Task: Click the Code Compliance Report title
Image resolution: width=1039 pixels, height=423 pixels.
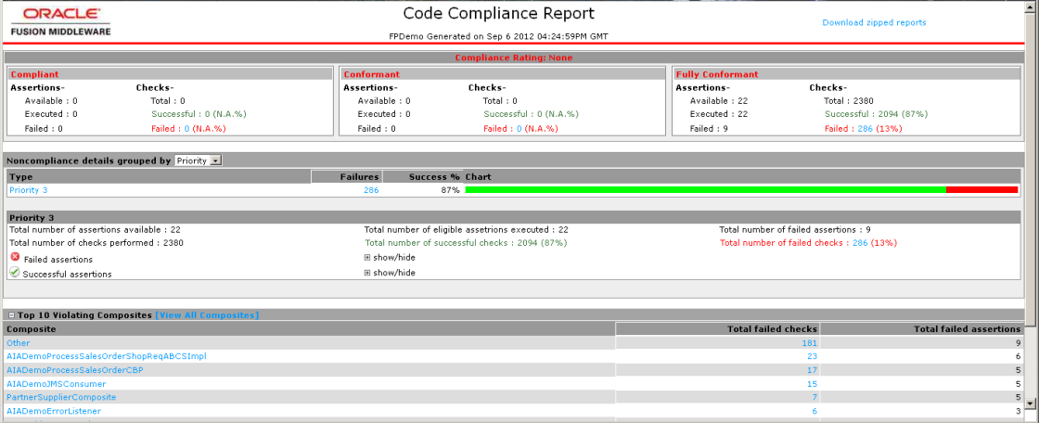Action: (499, 13)
